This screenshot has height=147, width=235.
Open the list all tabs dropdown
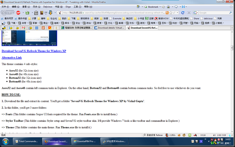(x=232, y=28)
